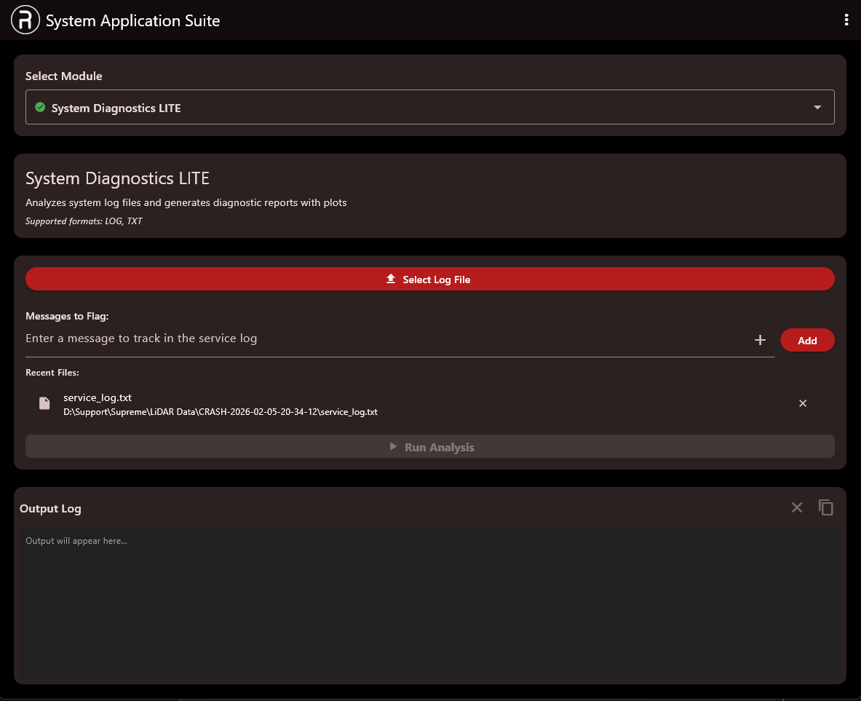Click the plus icon beside message field
The width and height of the screenshot is (861, 701).
(760, 340)
